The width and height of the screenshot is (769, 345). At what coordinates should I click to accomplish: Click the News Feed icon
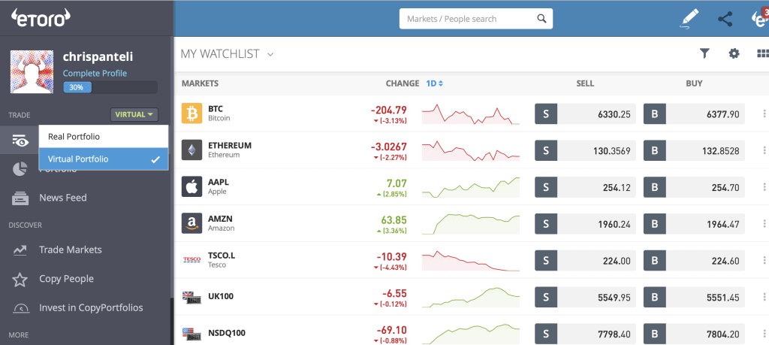pos(20,198)
